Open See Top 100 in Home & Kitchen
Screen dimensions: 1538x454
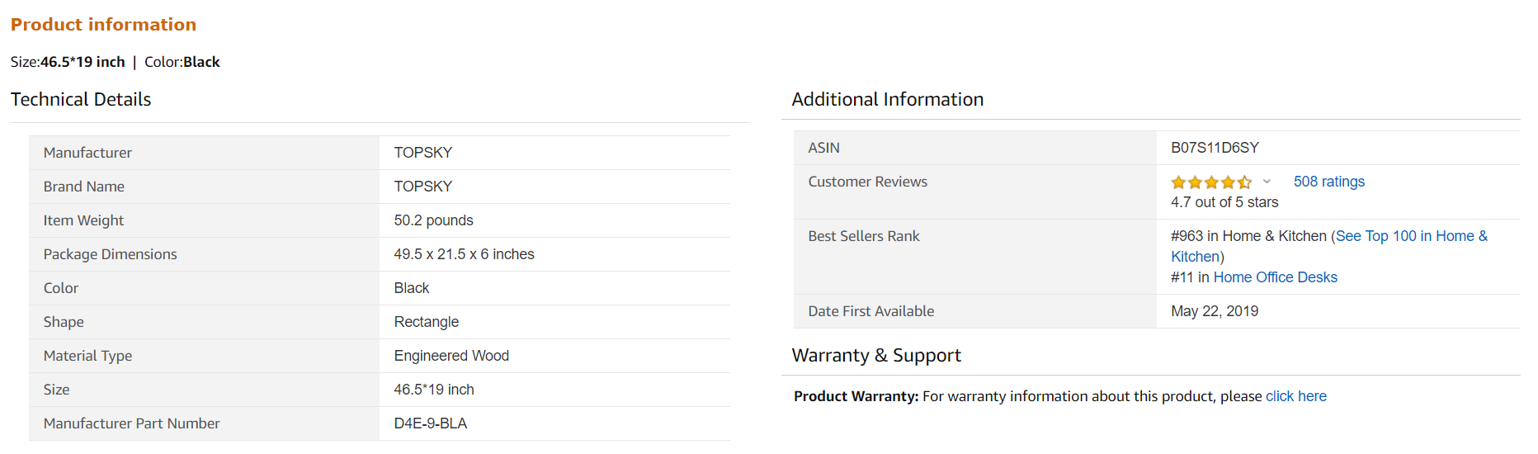tap(1411, 236)
